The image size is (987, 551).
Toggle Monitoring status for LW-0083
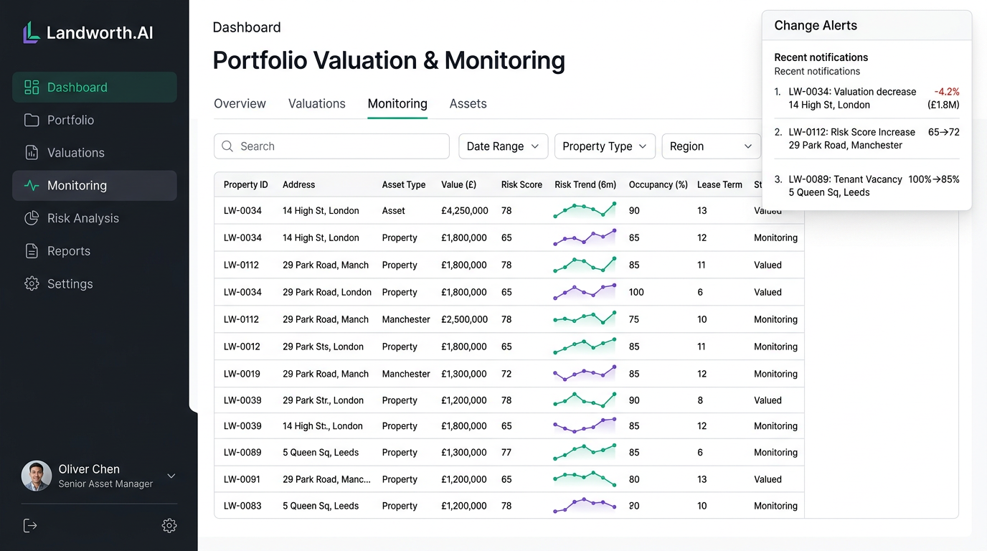coord(775,506)
